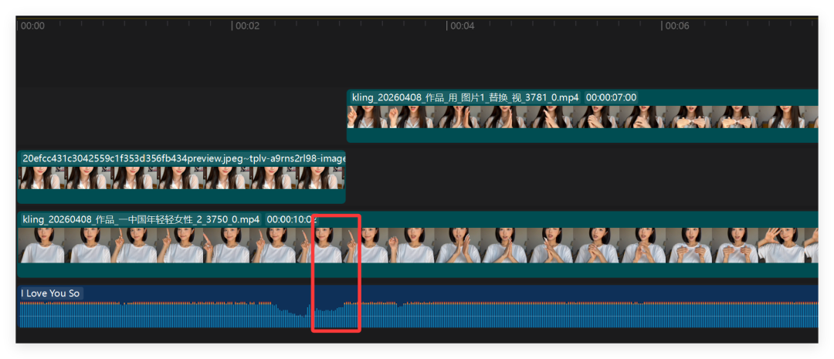Image resolution: width=834 pixels, height=359 pixels.
Task: Click the 00:00:07:00 duration label
Action: (611, 97)
